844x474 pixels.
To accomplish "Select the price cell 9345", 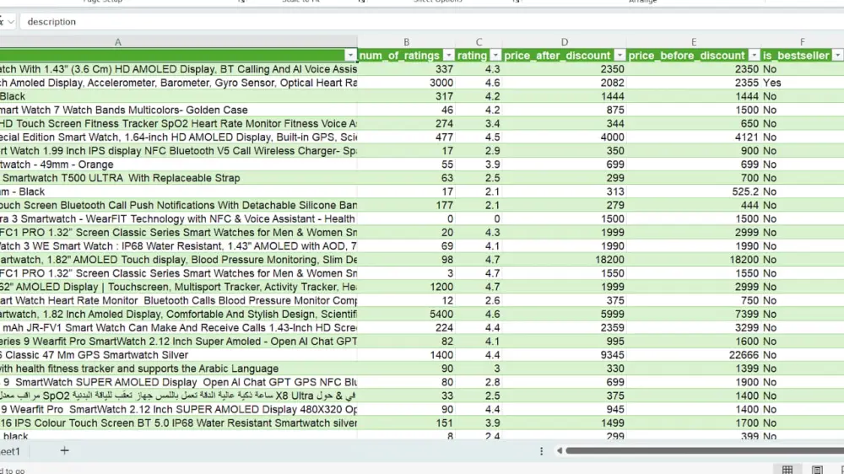I will tap(564, 355).
